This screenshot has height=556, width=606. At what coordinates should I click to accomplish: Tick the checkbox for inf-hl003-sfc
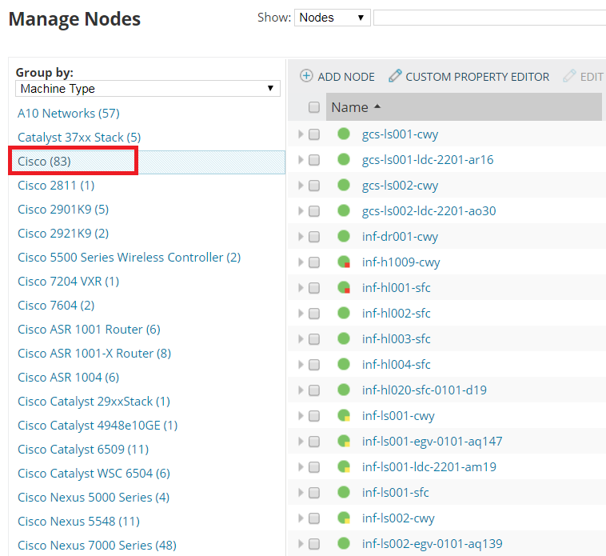[314, 339]
